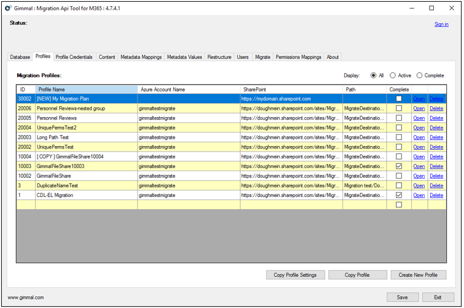Click the Sign in link

click(x=441, y=25)
